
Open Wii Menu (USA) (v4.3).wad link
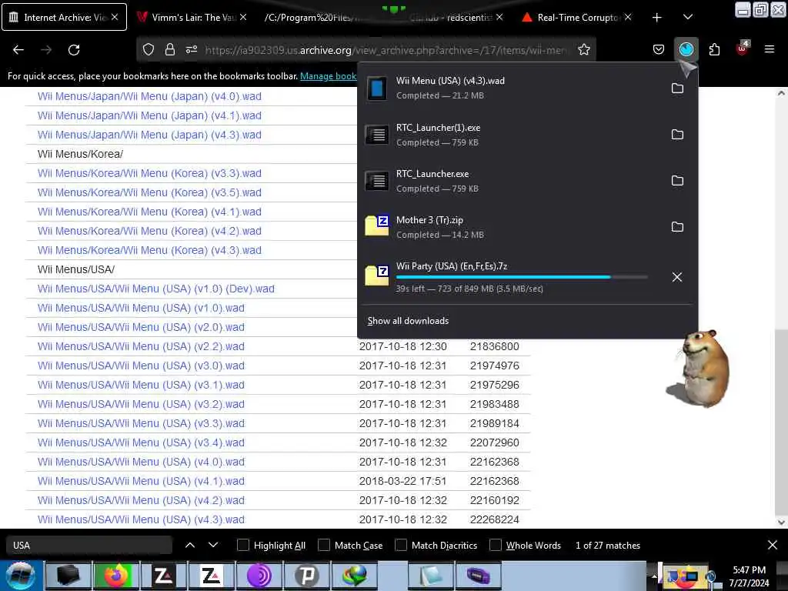coord(142,519)
